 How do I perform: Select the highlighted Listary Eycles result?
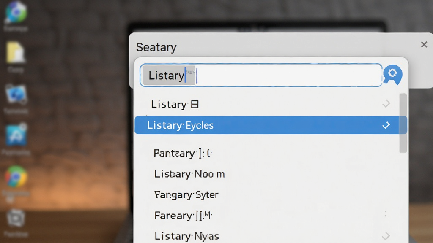tap(271, 125)
